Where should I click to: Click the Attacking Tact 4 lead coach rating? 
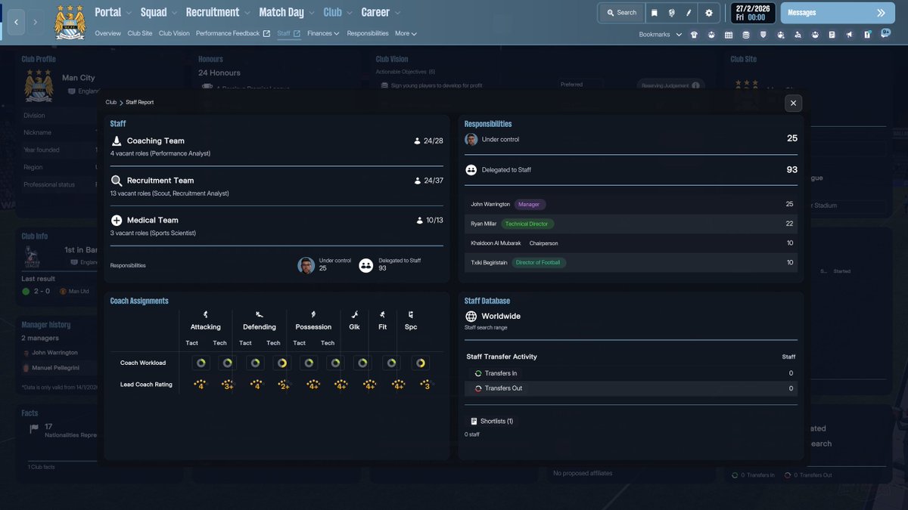pyautogui.click(x=201, y=385)
